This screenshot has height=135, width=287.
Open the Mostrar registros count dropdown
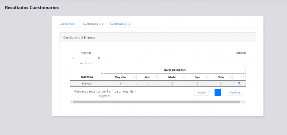pos(86,58)
